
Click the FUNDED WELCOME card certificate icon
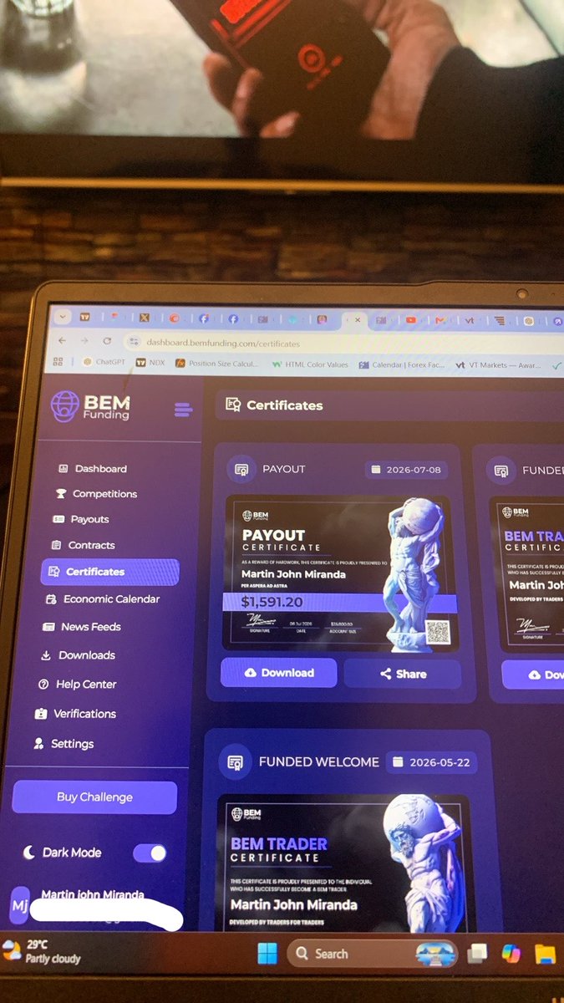click(236, 762)
